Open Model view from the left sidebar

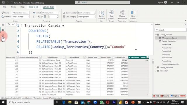[x=3, y=36]
